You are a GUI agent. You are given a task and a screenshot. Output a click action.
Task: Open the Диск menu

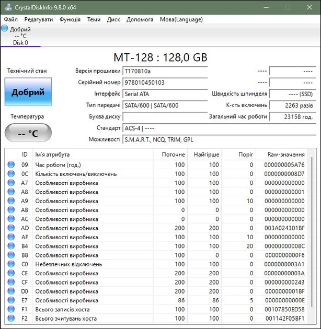point(113,19)
